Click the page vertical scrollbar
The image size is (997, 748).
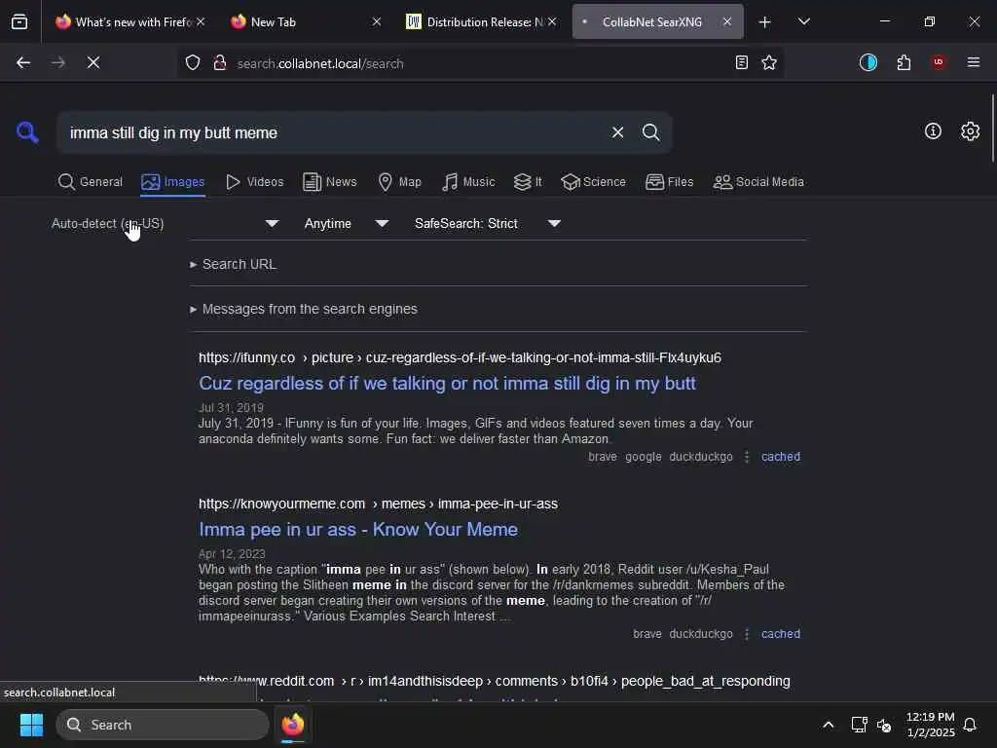pyautogui.click(x=992, y=128)
